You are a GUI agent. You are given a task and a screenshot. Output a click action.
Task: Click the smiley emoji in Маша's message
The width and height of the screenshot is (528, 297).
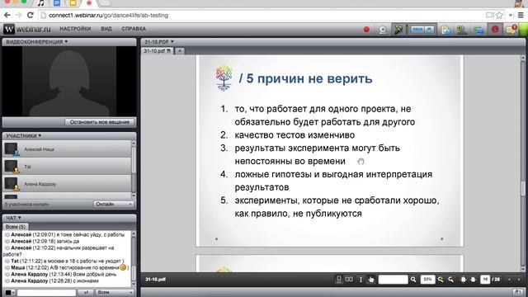pos(123,267)
